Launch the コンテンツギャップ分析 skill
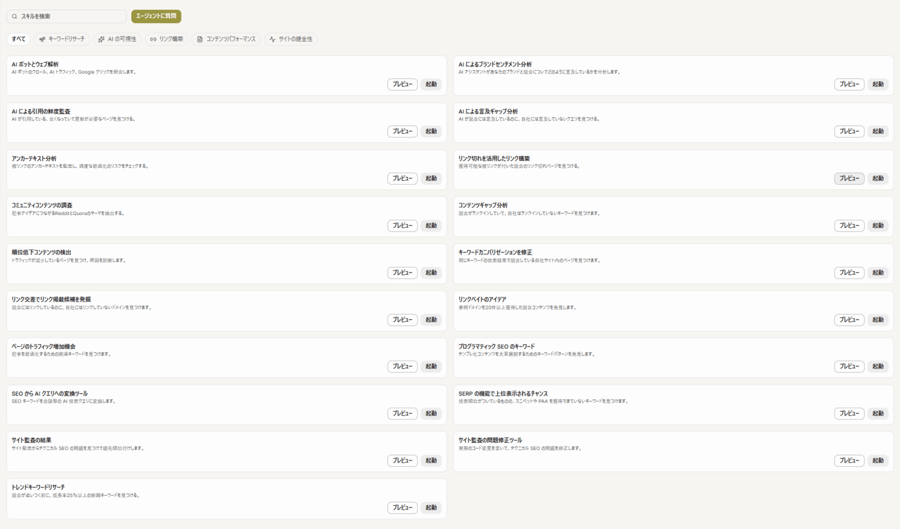This screenshot has height=529, width=900. pos(878,225)
